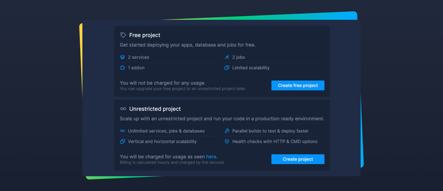The height and width of the screenshot is (191, 443).
Task: Click the layers icon next to 2 services
Action: tap(122, 57)
